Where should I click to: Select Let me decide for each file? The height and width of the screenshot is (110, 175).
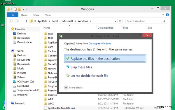[87, 76]
